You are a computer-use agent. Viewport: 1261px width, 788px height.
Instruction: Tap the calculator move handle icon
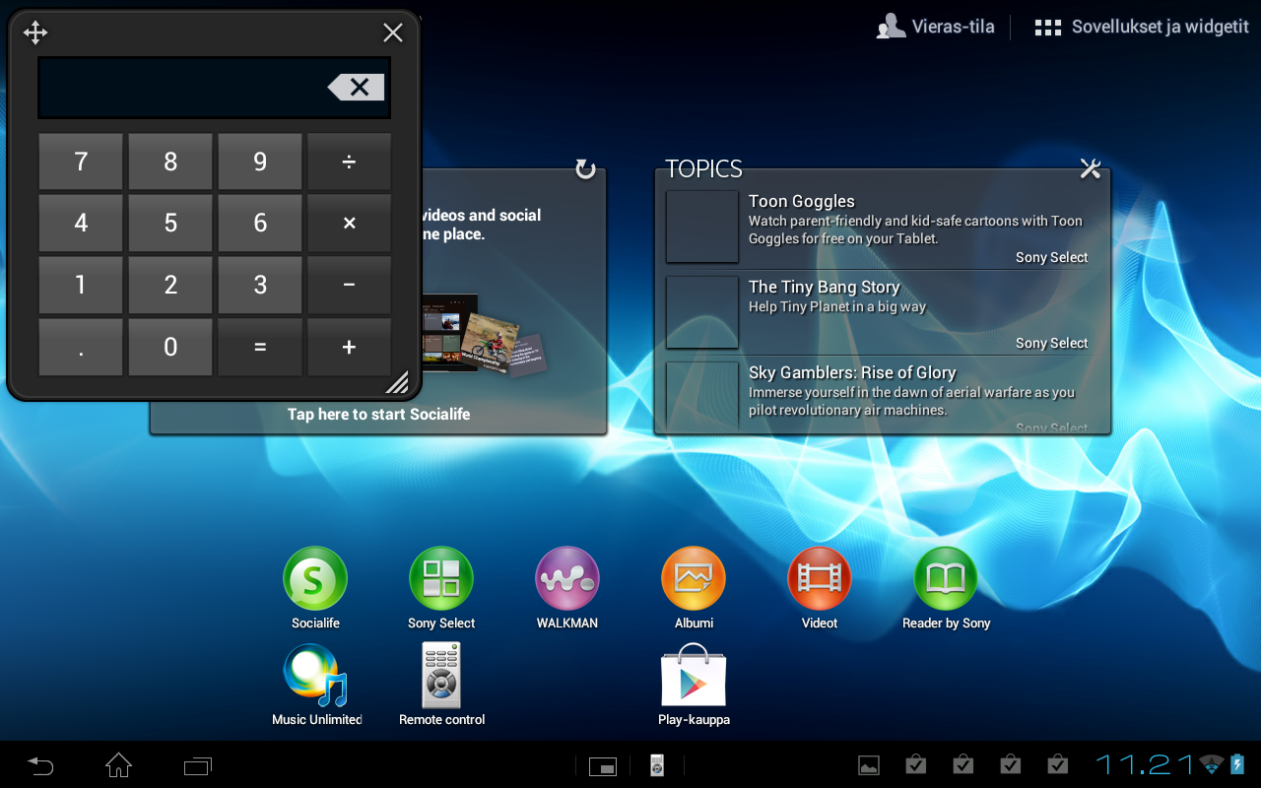(x=35, y=33)
